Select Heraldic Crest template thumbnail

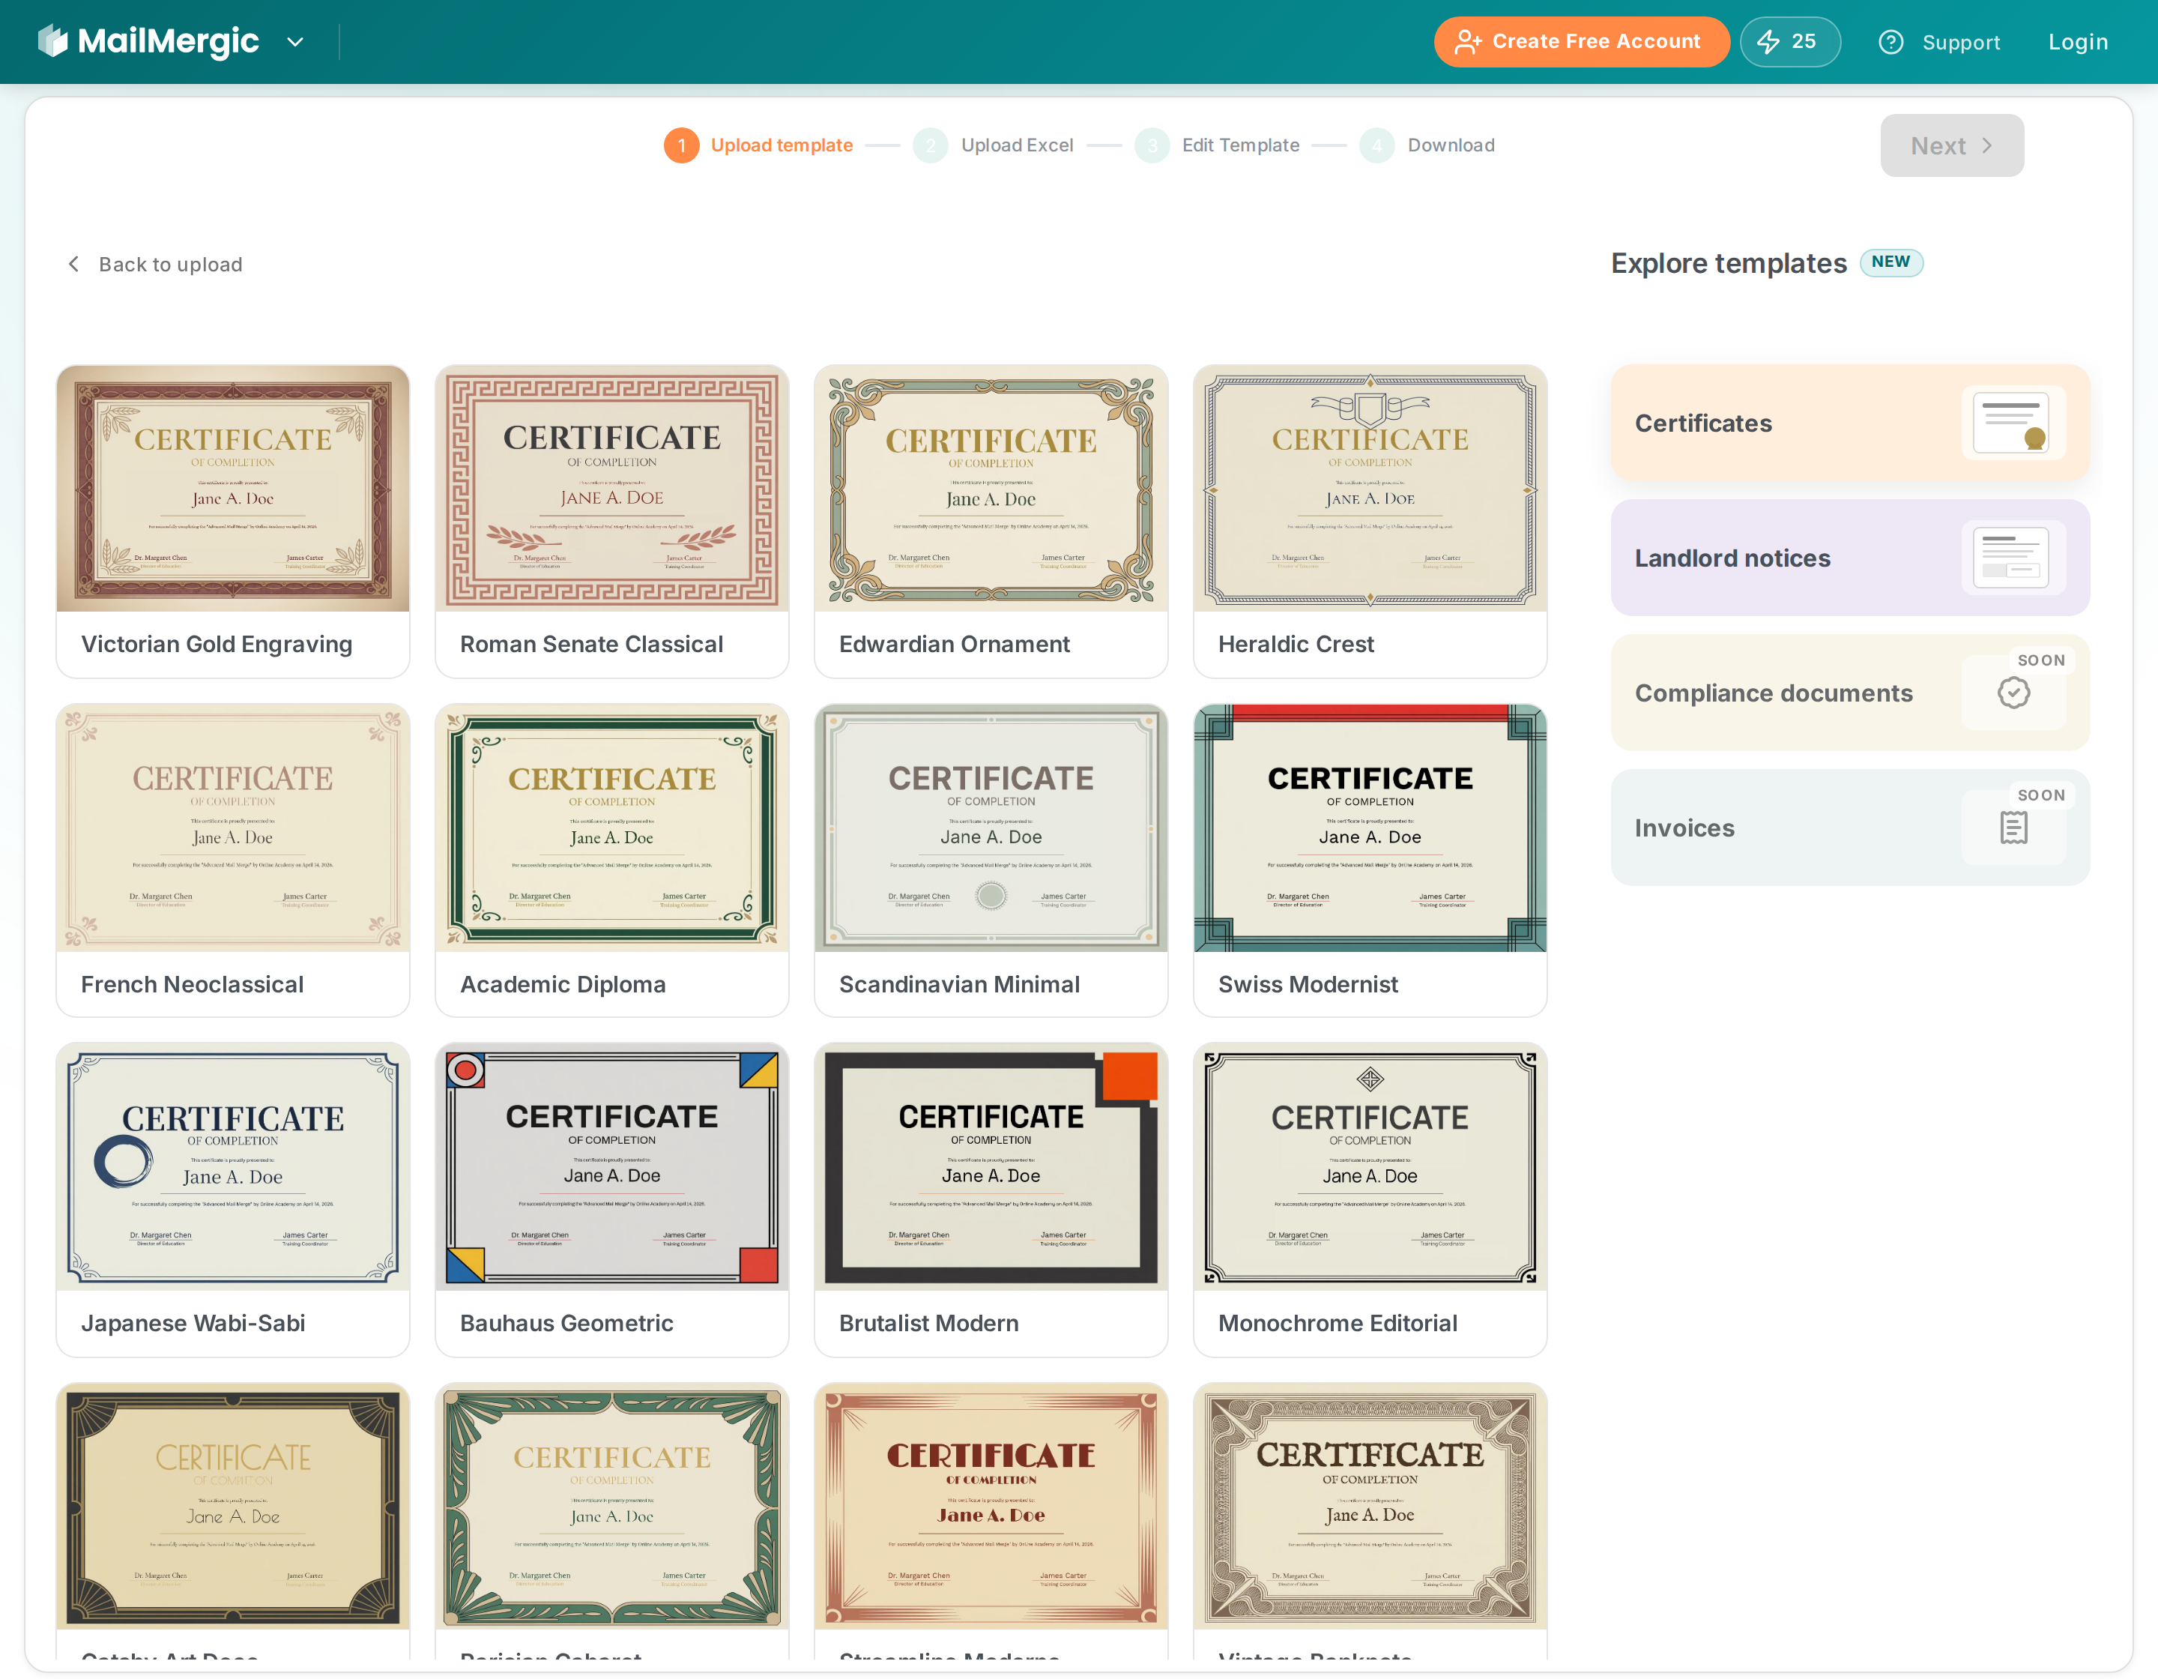point(1370,488)
